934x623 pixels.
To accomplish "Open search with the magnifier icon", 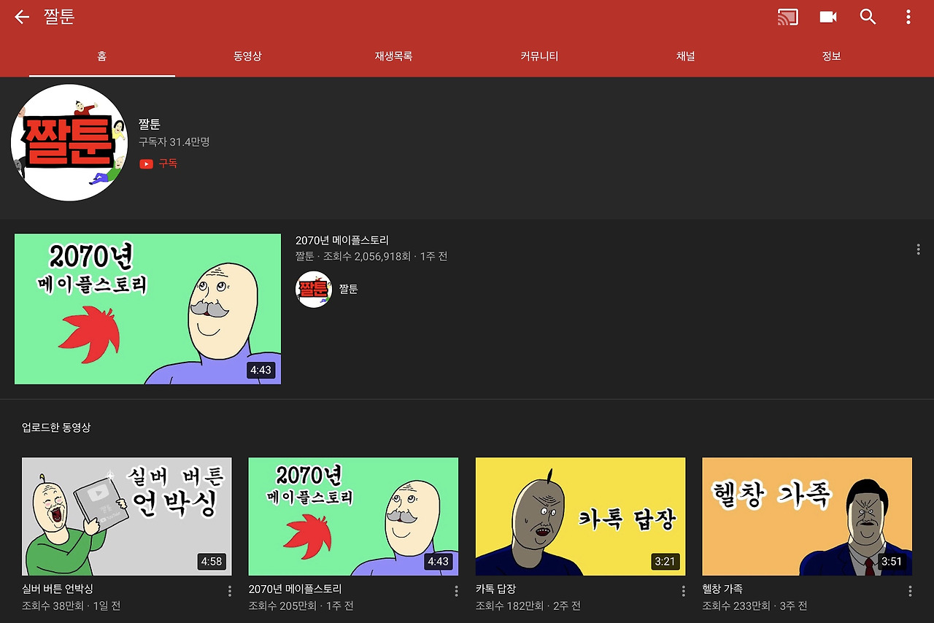I will click(868, 17).
